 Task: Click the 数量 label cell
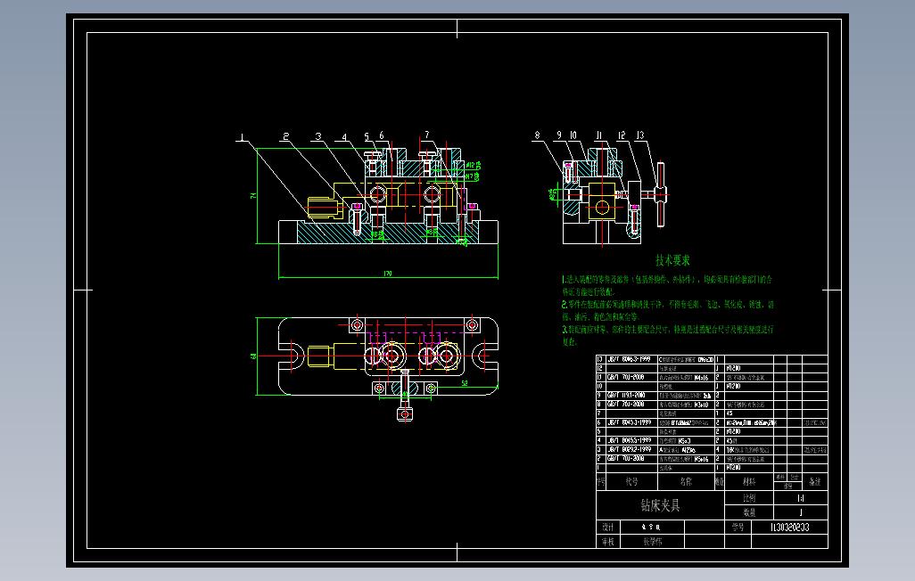749,512
